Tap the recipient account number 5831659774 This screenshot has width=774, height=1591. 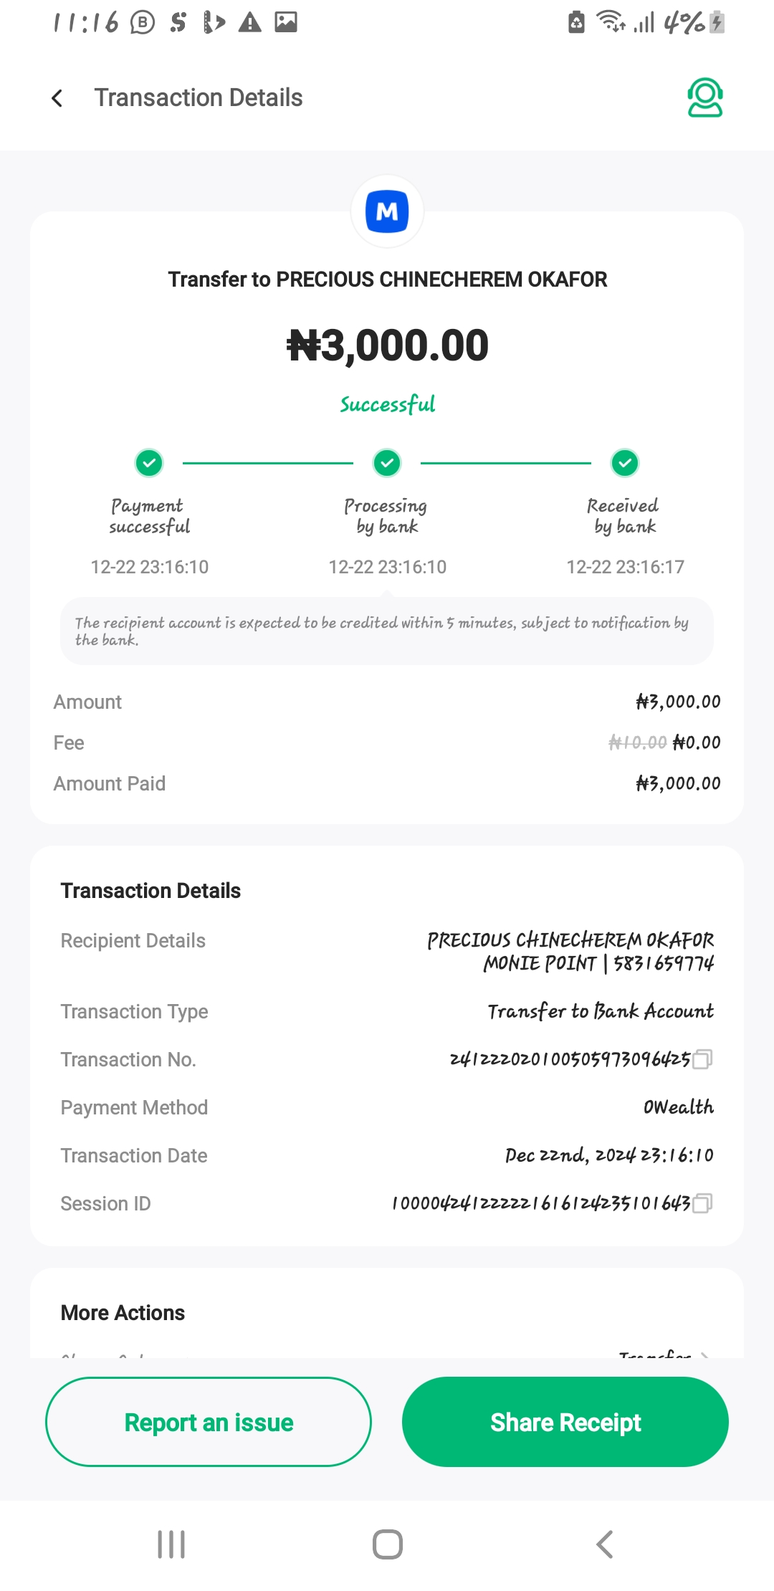(x=664, y=963)
